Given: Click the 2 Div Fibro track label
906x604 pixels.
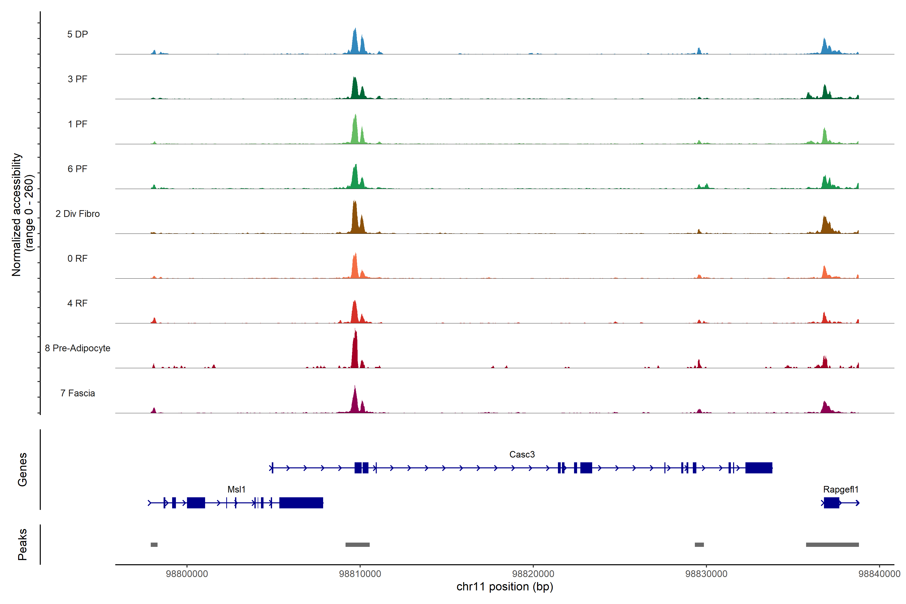Looking at the screenshot, I should [78, 214].
